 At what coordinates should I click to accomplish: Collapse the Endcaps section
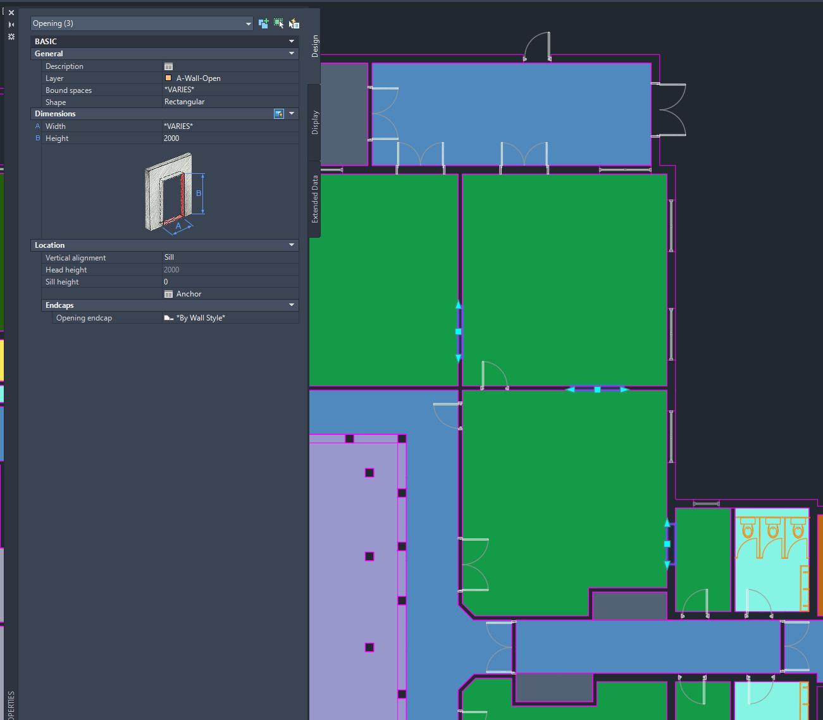(x=291, y=305)
